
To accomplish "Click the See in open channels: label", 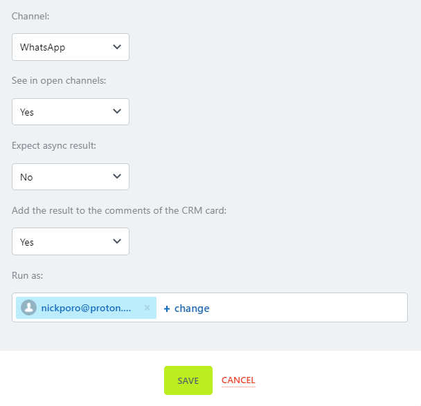I will tap(59, 80).
